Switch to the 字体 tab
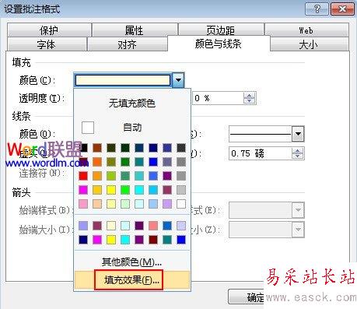 (47, 44)
